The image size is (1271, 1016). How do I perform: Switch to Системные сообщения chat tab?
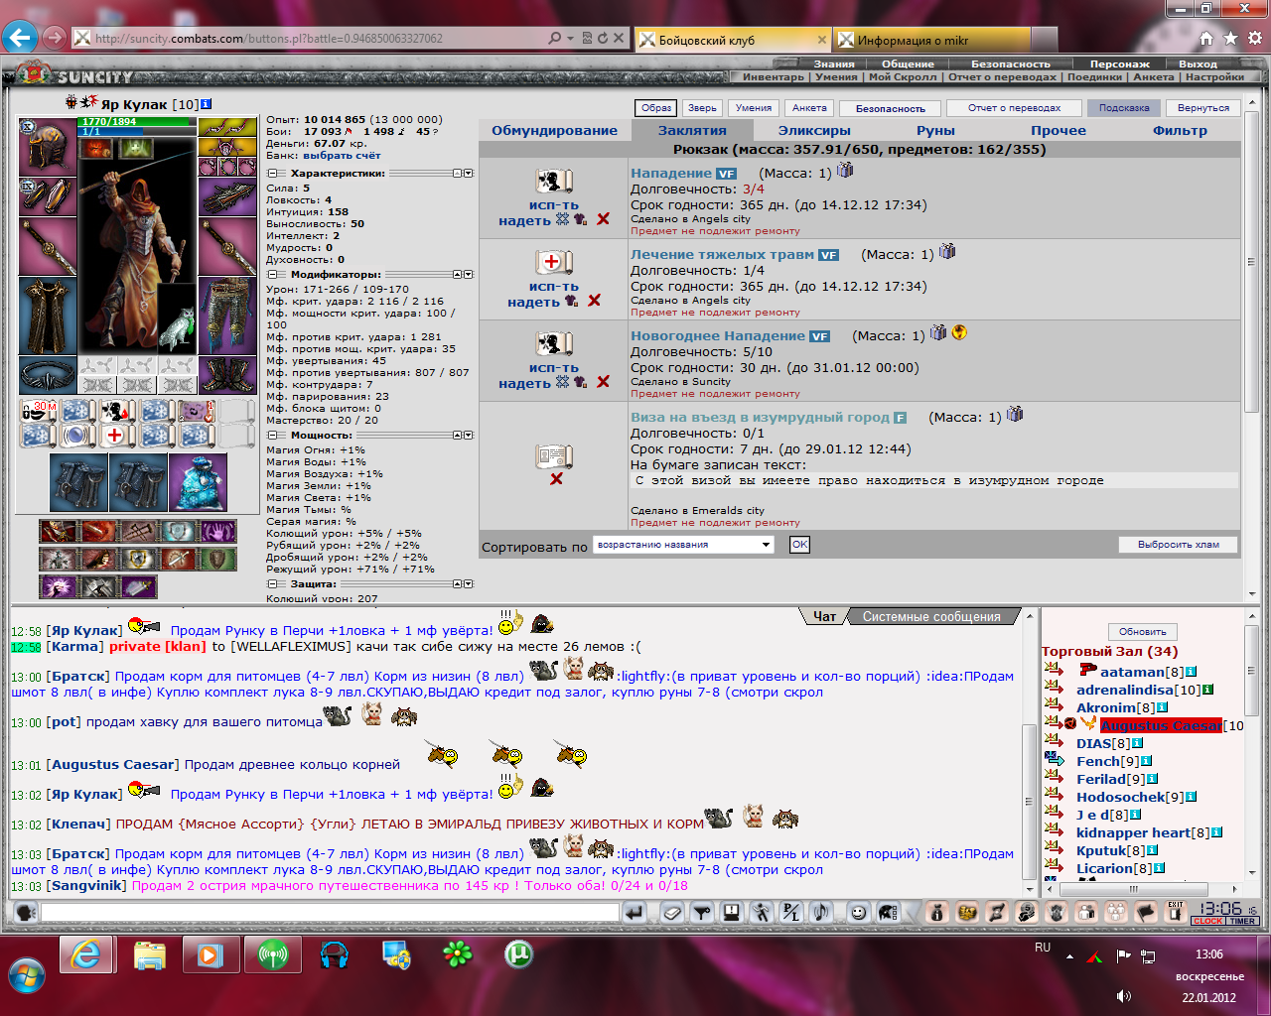tap(931, 616)
